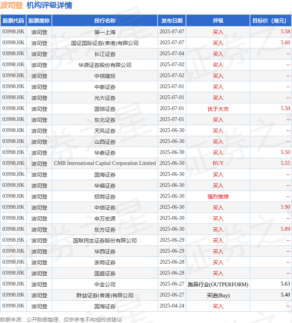Click the 长江证券 cell
Viewport: 292px width, 323px height.
pos(105,54)
